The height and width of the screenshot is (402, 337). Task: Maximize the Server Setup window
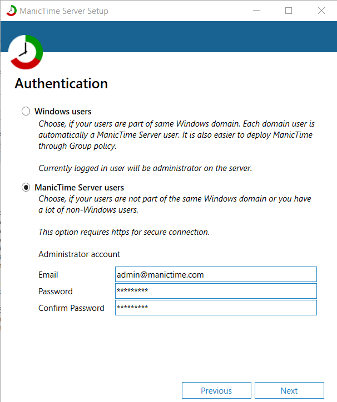pyautogui.click(x=289, y=11)
